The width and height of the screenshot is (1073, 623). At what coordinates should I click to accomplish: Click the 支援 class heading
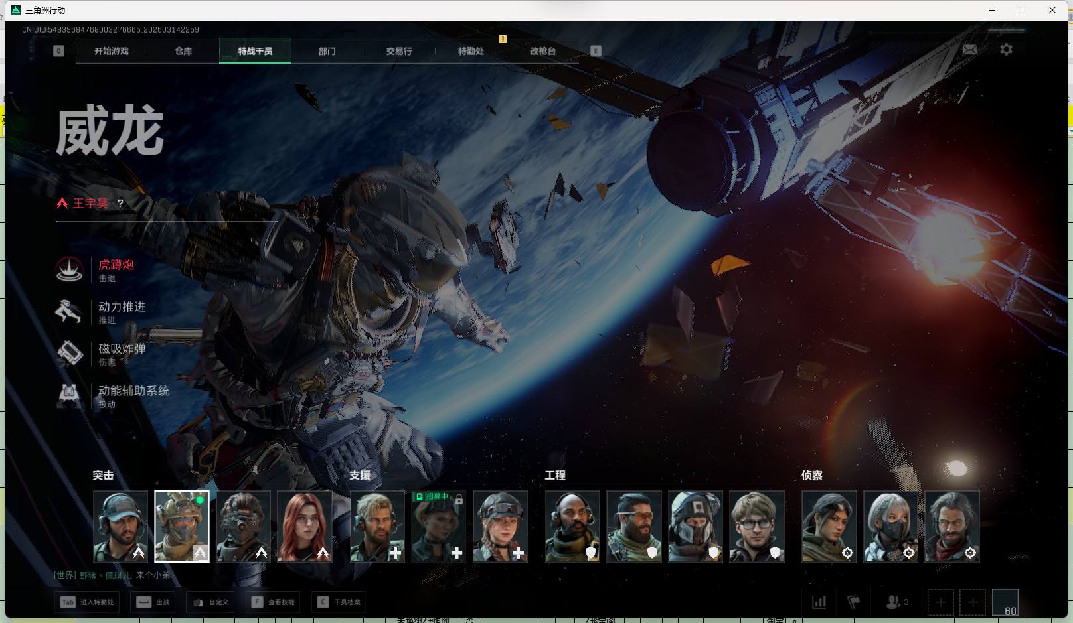click(x=360, y=475)
